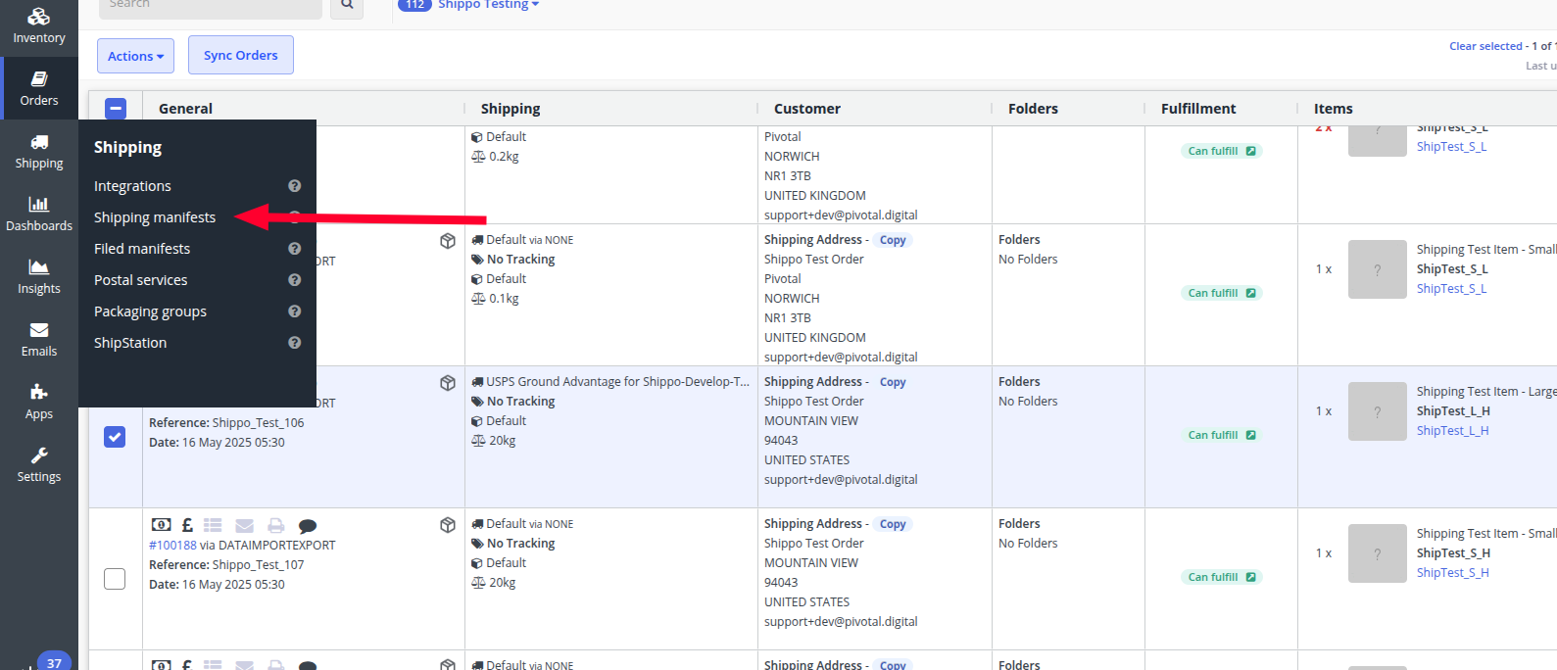Click the Customer column header
This screenshot has height=670, width=1557.
(807, 109)
